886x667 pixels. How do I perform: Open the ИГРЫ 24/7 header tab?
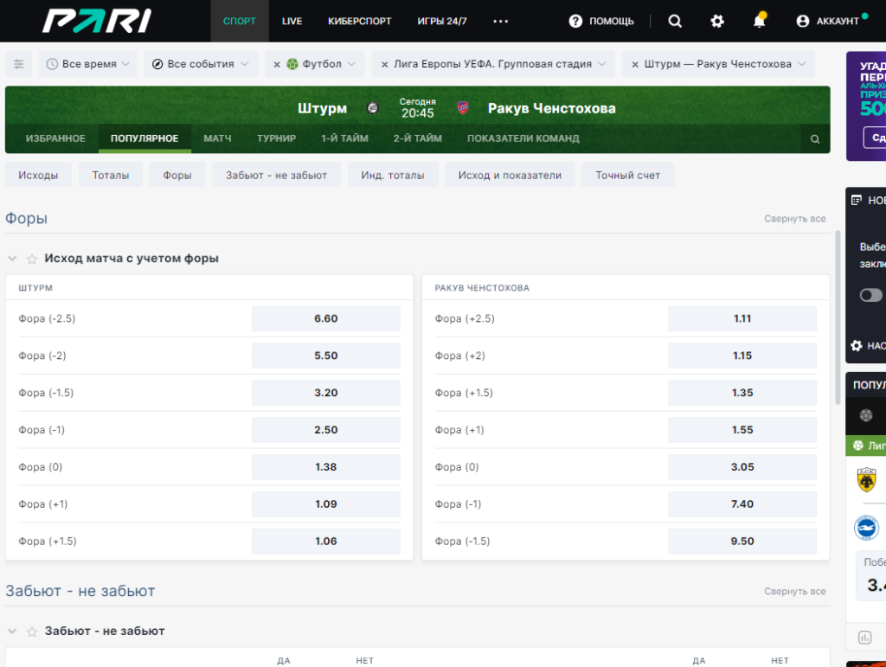click(x=442, y=21)
